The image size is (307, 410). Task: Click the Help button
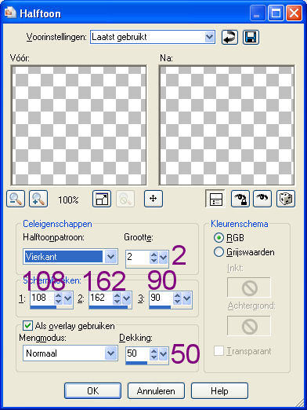(x=219, y=391)
